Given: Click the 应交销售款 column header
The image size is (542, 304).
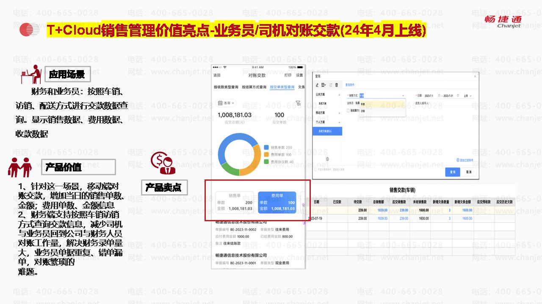Looking at the screenshot, I should pos(399,202).
